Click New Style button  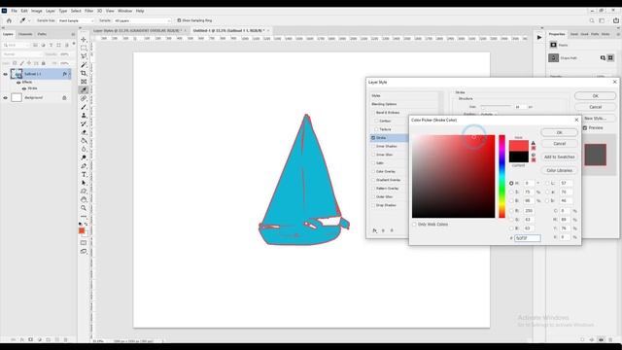point(595,119)
